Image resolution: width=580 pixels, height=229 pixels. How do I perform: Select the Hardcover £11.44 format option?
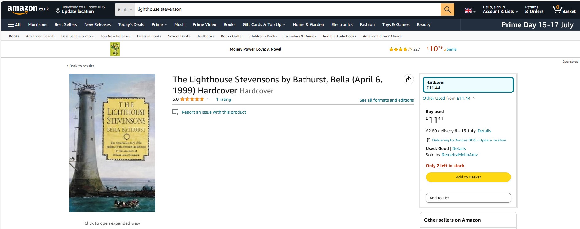click(x=468, y=85)
